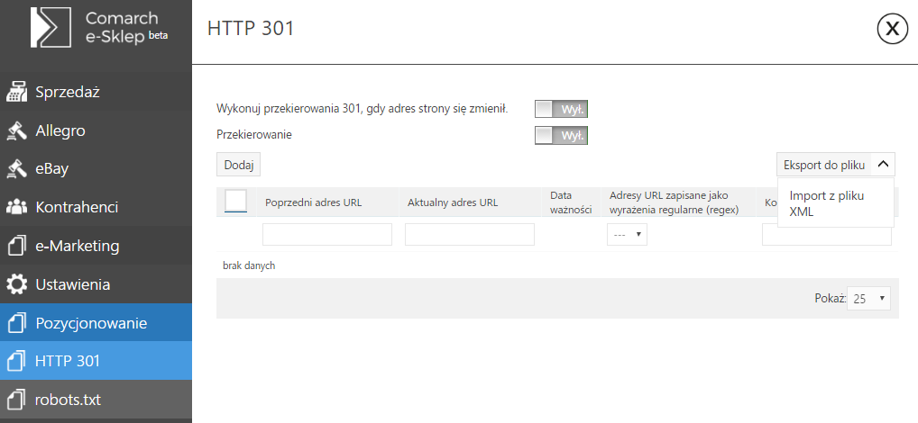Viewport: 918px width, 423px height.
Task: Click the Kontrahenci people icon
Action: pos(16,207)
